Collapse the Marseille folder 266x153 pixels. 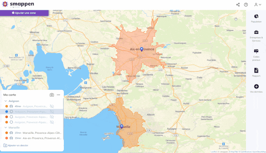6,127
